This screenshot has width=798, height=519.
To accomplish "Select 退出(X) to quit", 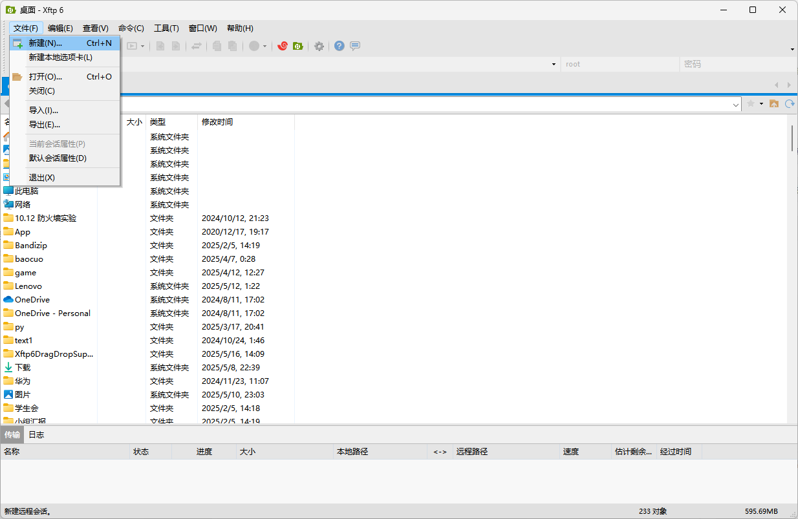I will point(65,178).
